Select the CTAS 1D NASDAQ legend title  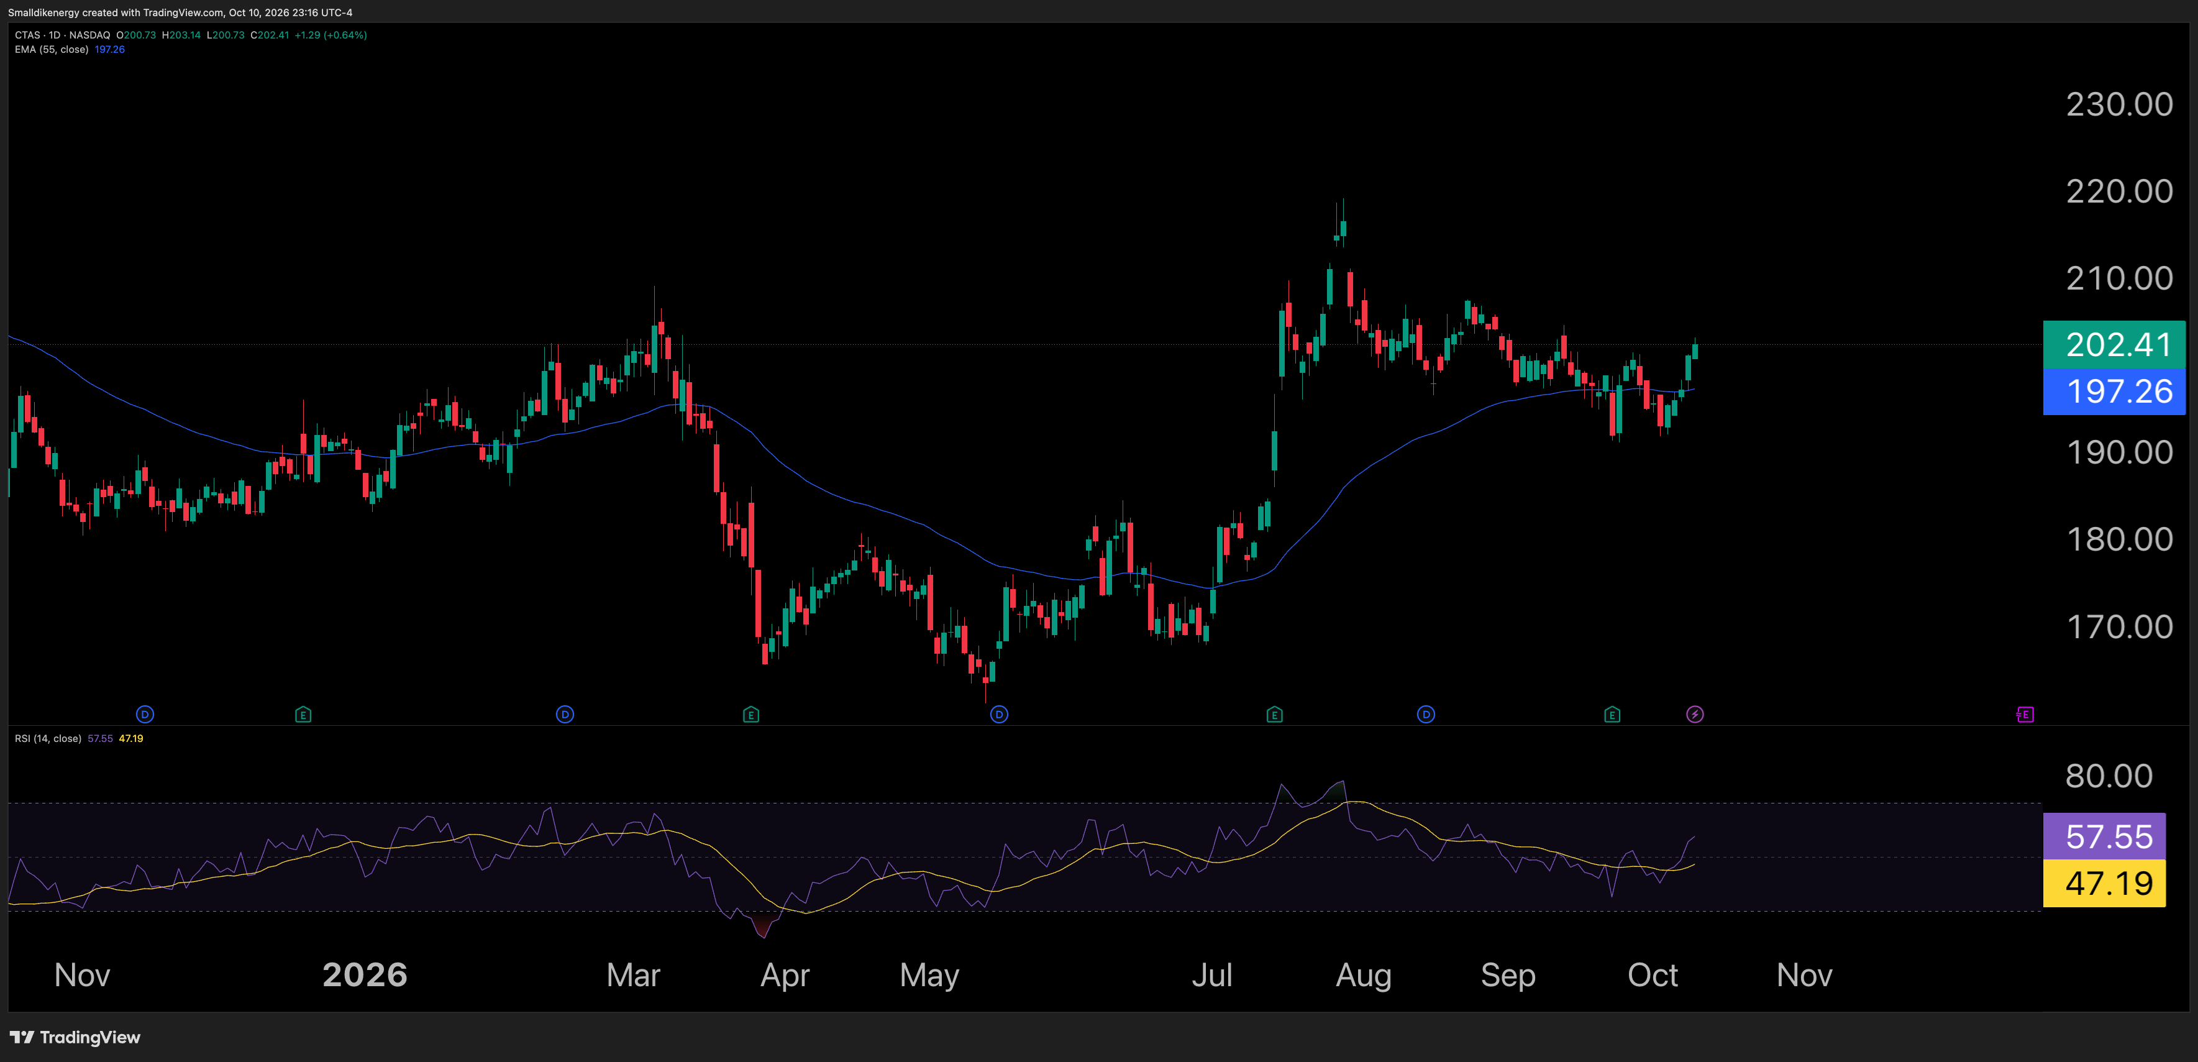point(62,35)
